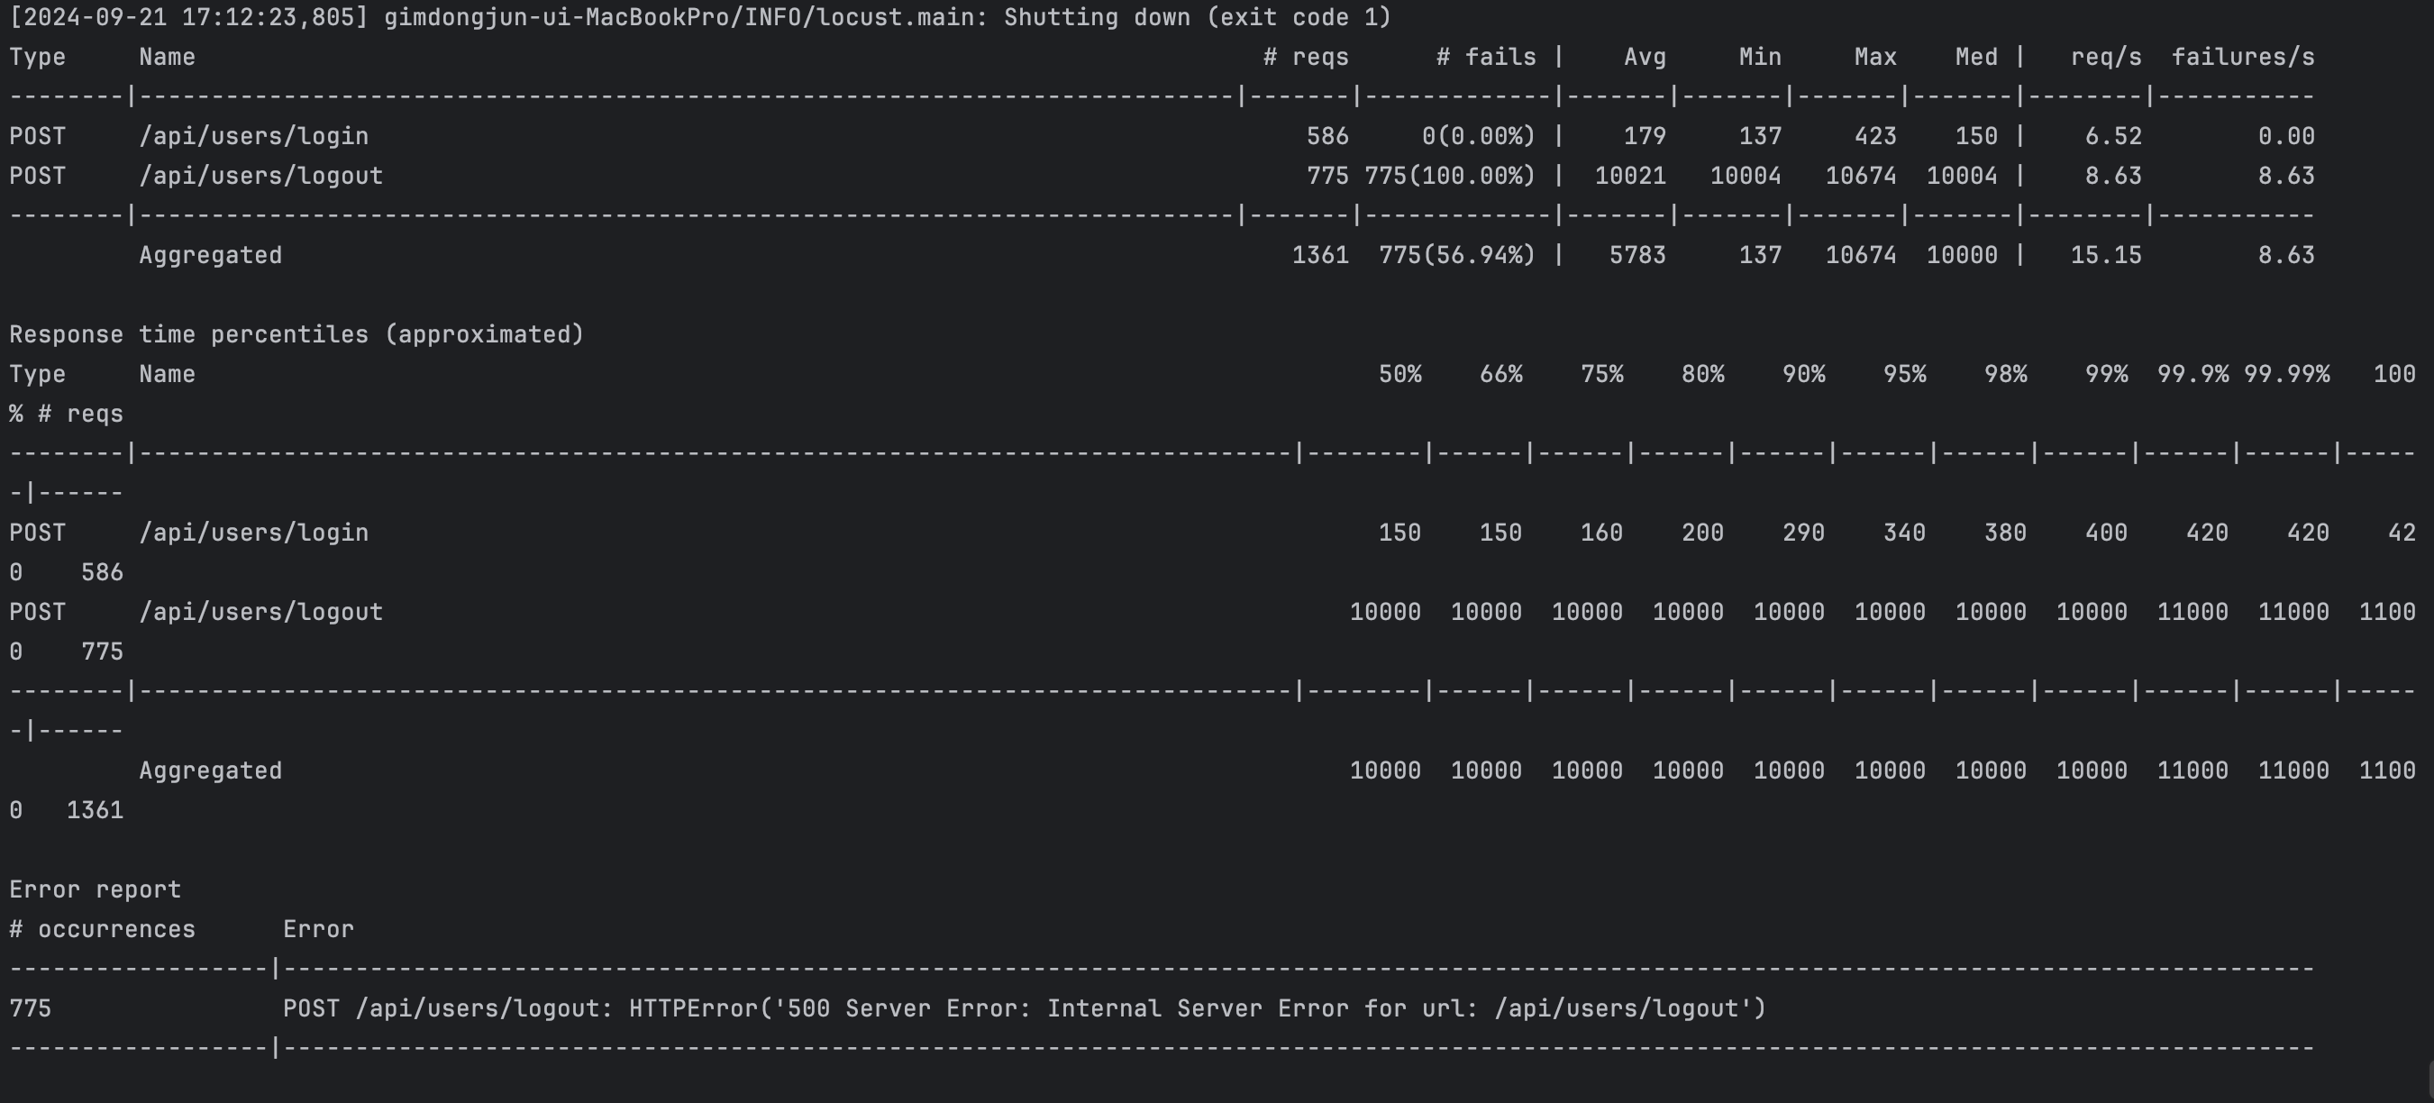Viewport: 2434px width, 1103px height.
Task: Click the /api/users/logout row in percentiles table
Action: click(x=260, y=613)
